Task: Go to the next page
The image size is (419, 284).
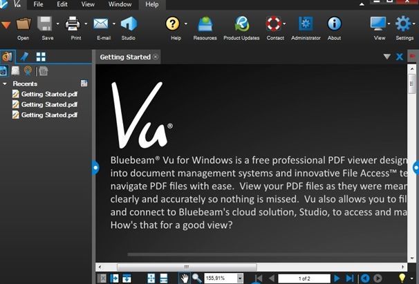Action: (337, 278)
